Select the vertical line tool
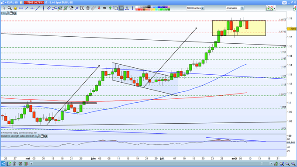 (x=44, y=8)
